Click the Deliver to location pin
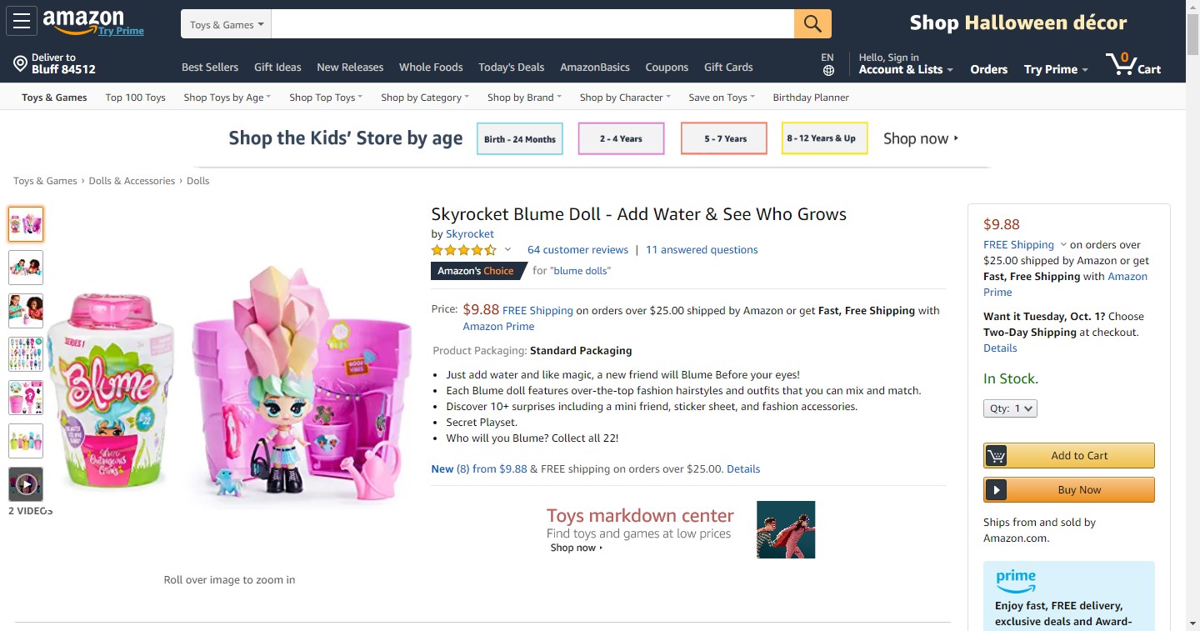This screenshot has height=631, width=1200. point(21,64)
